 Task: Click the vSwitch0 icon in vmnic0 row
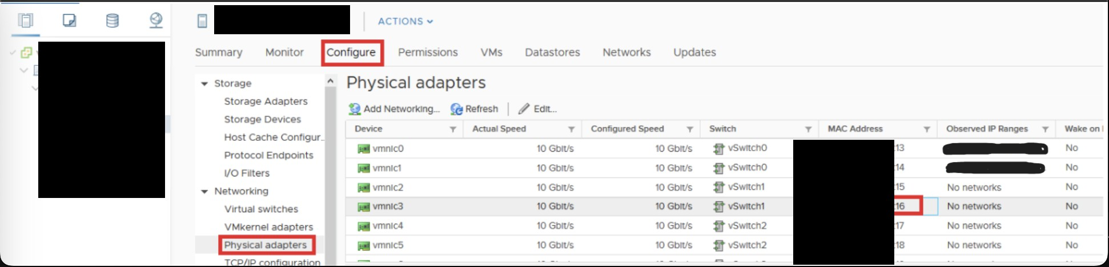[x=718, y=148]
